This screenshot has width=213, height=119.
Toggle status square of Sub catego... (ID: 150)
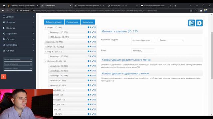[89, 32]
